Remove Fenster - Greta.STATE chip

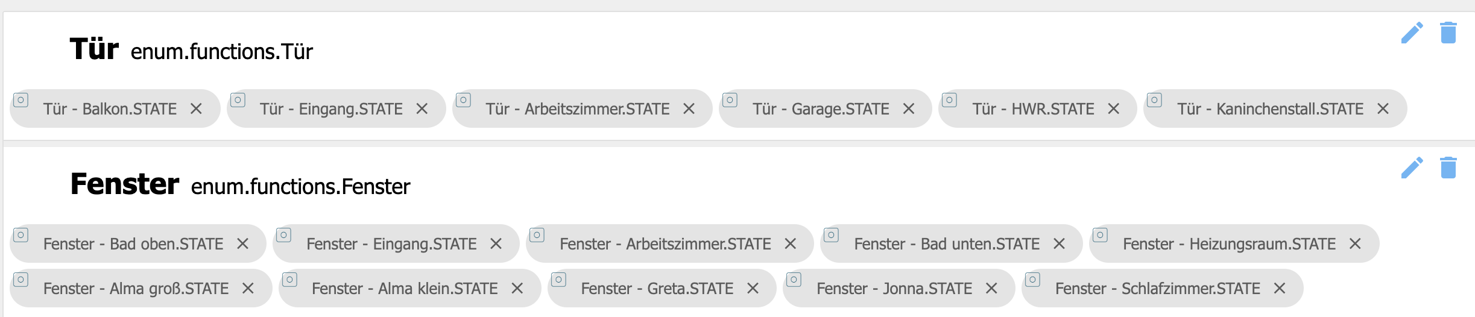(x=753, y=289)
